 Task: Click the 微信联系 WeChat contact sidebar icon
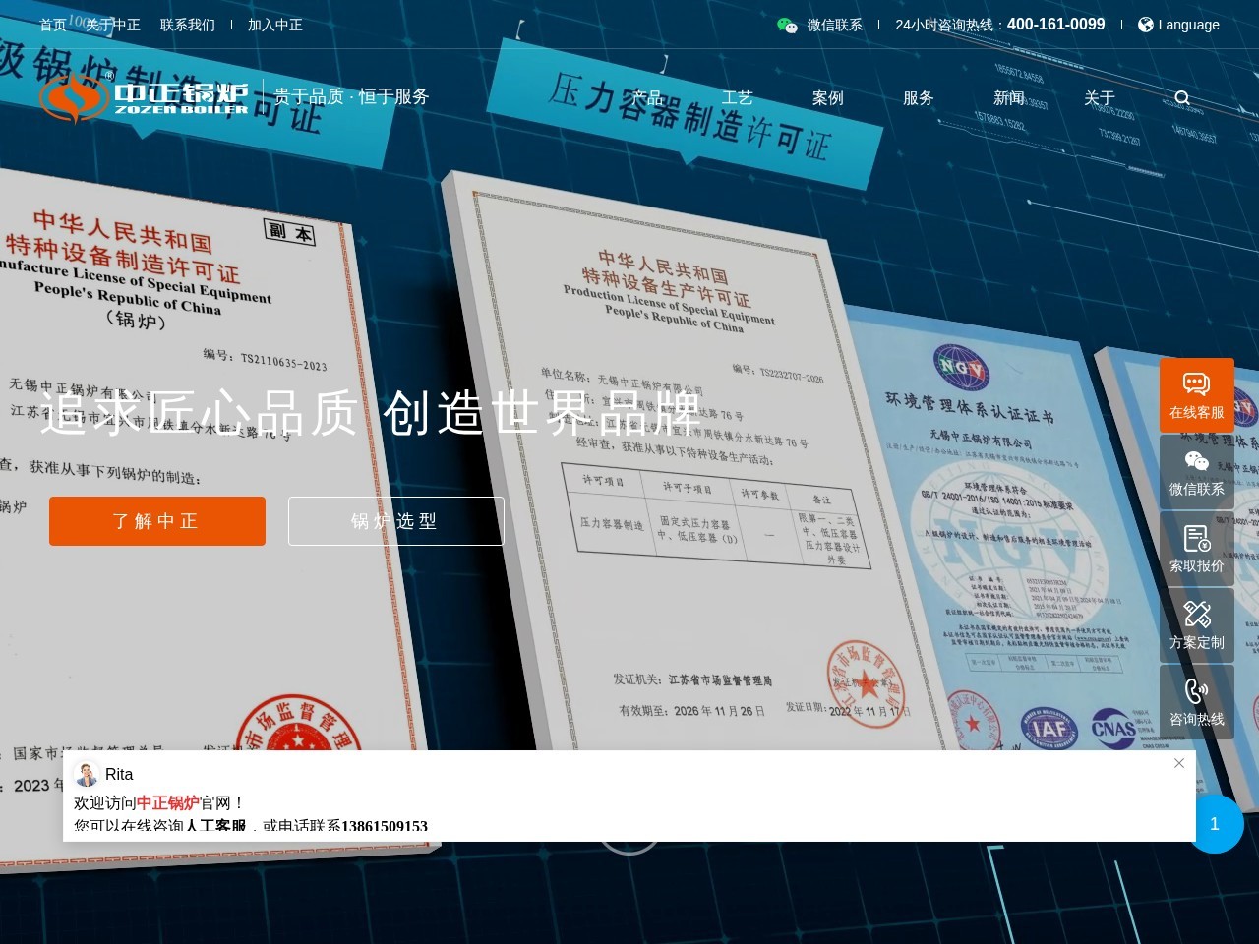(1196, 472)
